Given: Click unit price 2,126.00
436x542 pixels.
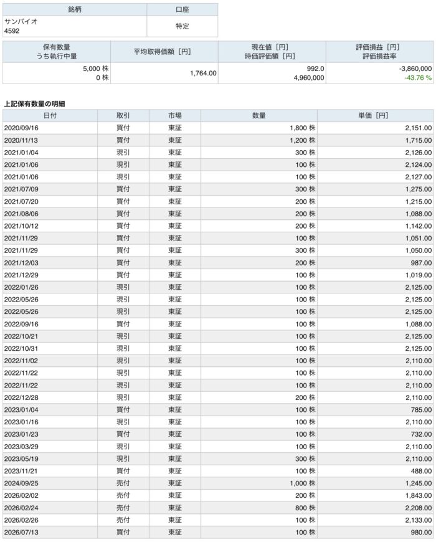Looking at the screenshot, I should click(x=419, y=153).
